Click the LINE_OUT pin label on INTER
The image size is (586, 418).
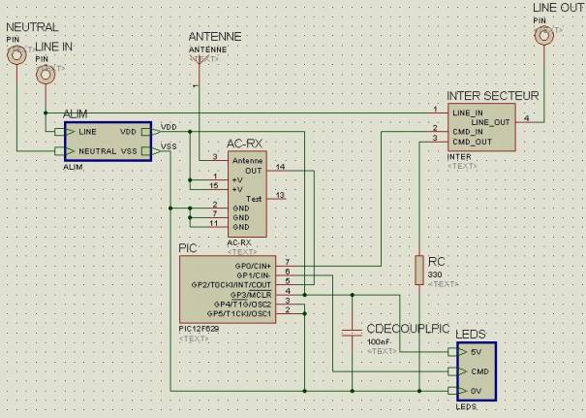click(x=490, y=122)
